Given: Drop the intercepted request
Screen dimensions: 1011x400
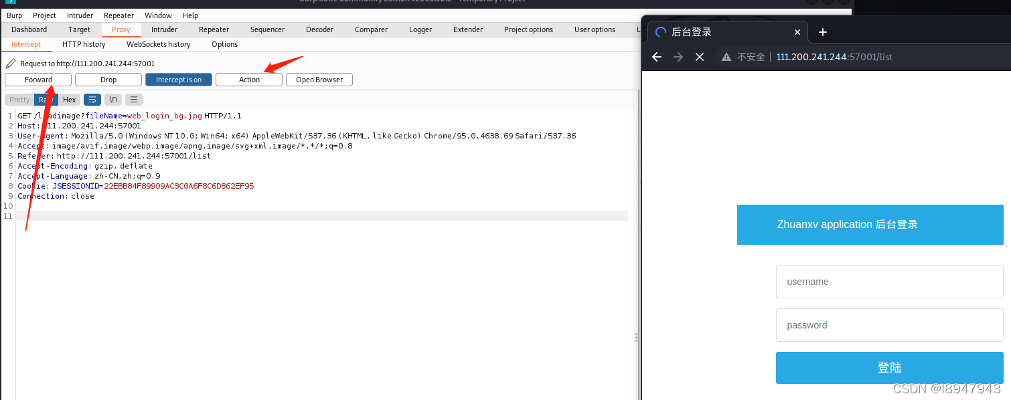Looking at the screenshot, I should pyautogui.click(x=108, y=80).
